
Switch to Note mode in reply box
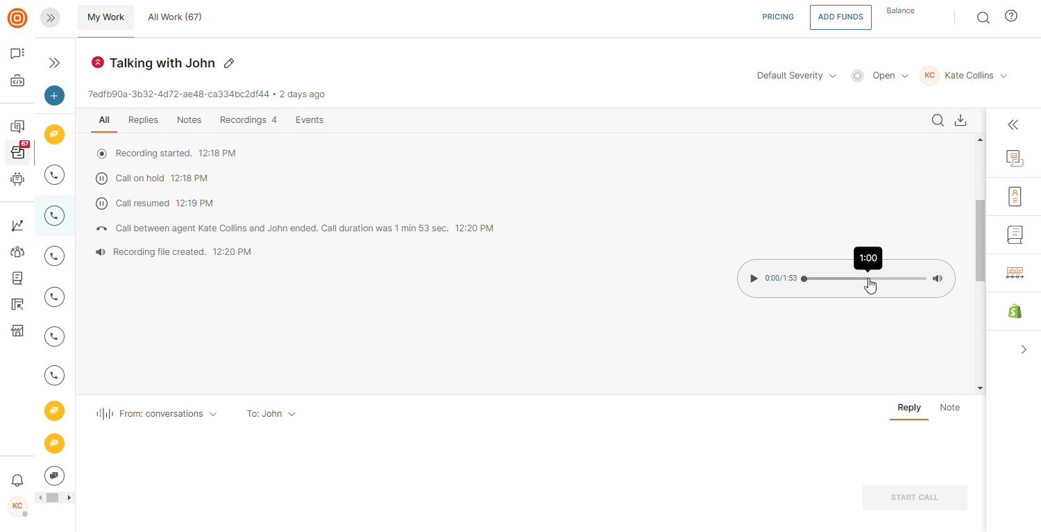point(949,408)
